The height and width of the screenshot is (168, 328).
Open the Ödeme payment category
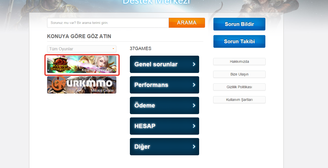tap(165, 105)
